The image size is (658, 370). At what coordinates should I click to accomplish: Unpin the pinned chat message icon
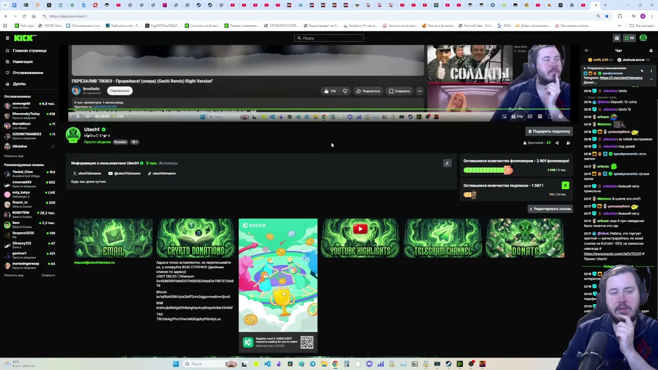point(642,71)
